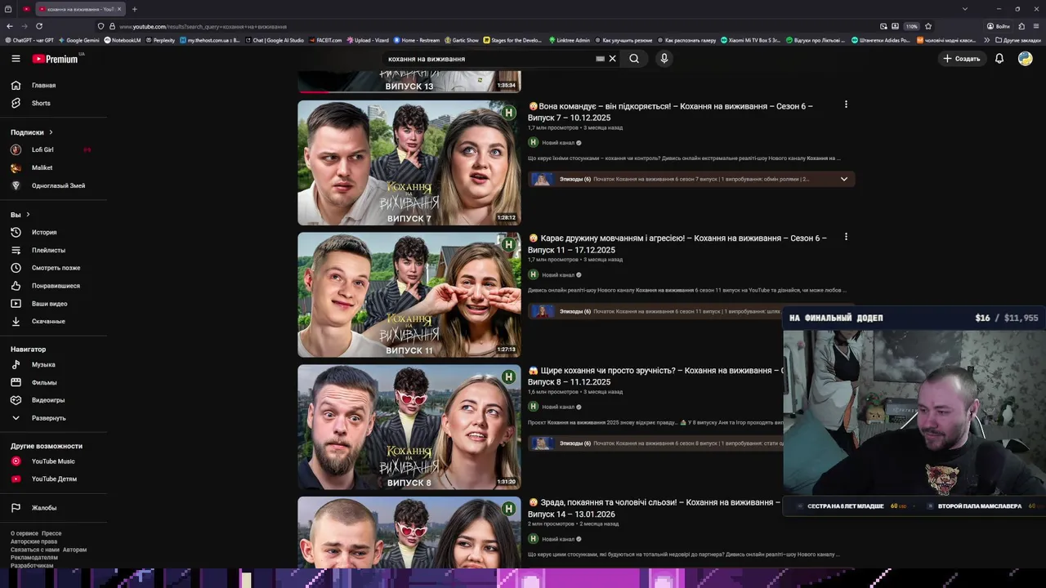The width and height of the screenshot is (1046, 588).
Task: Open YouTube Детям link
Action: coord(53,479)
